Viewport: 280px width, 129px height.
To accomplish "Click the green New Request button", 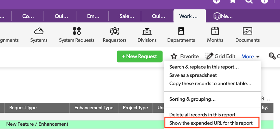I will [x=140, y=56].
